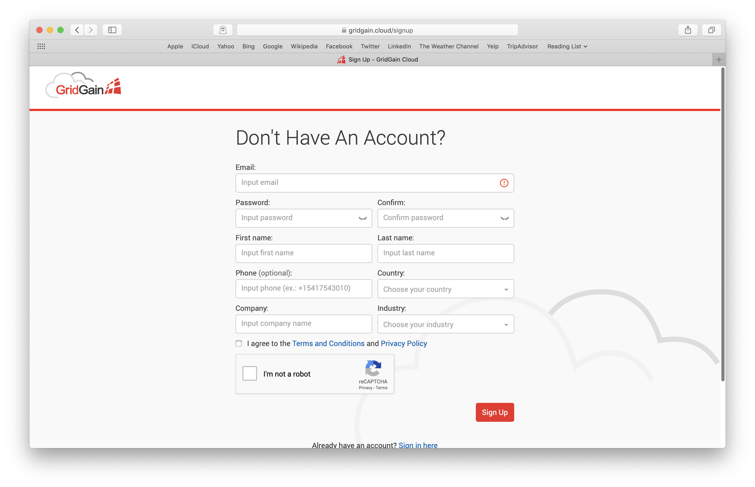Click the Safari back arrow button
Image resolution: width=755 pixels, height=487 pixels.
click(x=77, y=30)
